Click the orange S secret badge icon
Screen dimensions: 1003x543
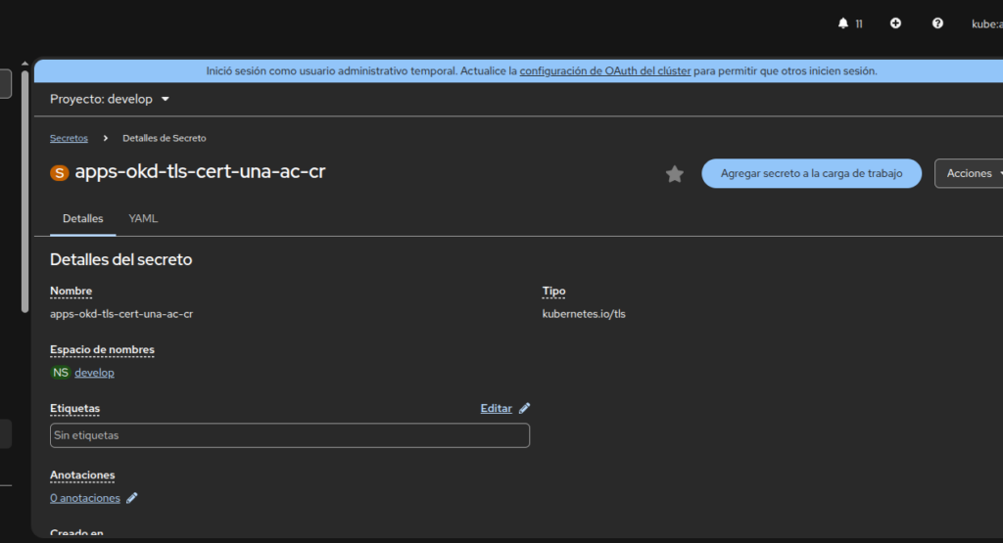click(60, 173)
